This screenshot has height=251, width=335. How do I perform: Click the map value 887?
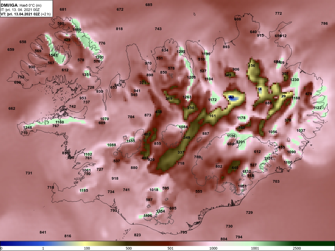coord(206,134)
